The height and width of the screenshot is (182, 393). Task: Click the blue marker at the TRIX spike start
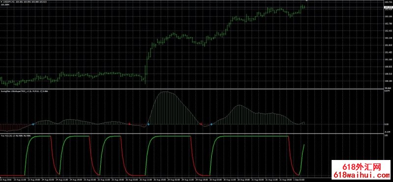tap(148, 124)
